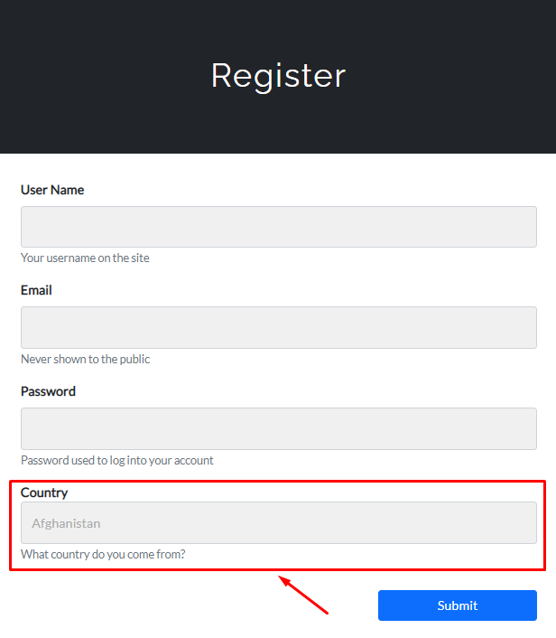Open the Country dropdown

[278, 523]
